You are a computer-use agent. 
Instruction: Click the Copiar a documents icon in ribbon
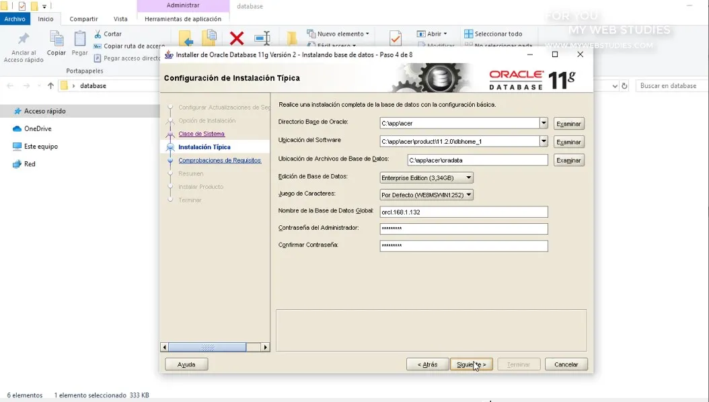pyautogui.click(x=209, y=38)
